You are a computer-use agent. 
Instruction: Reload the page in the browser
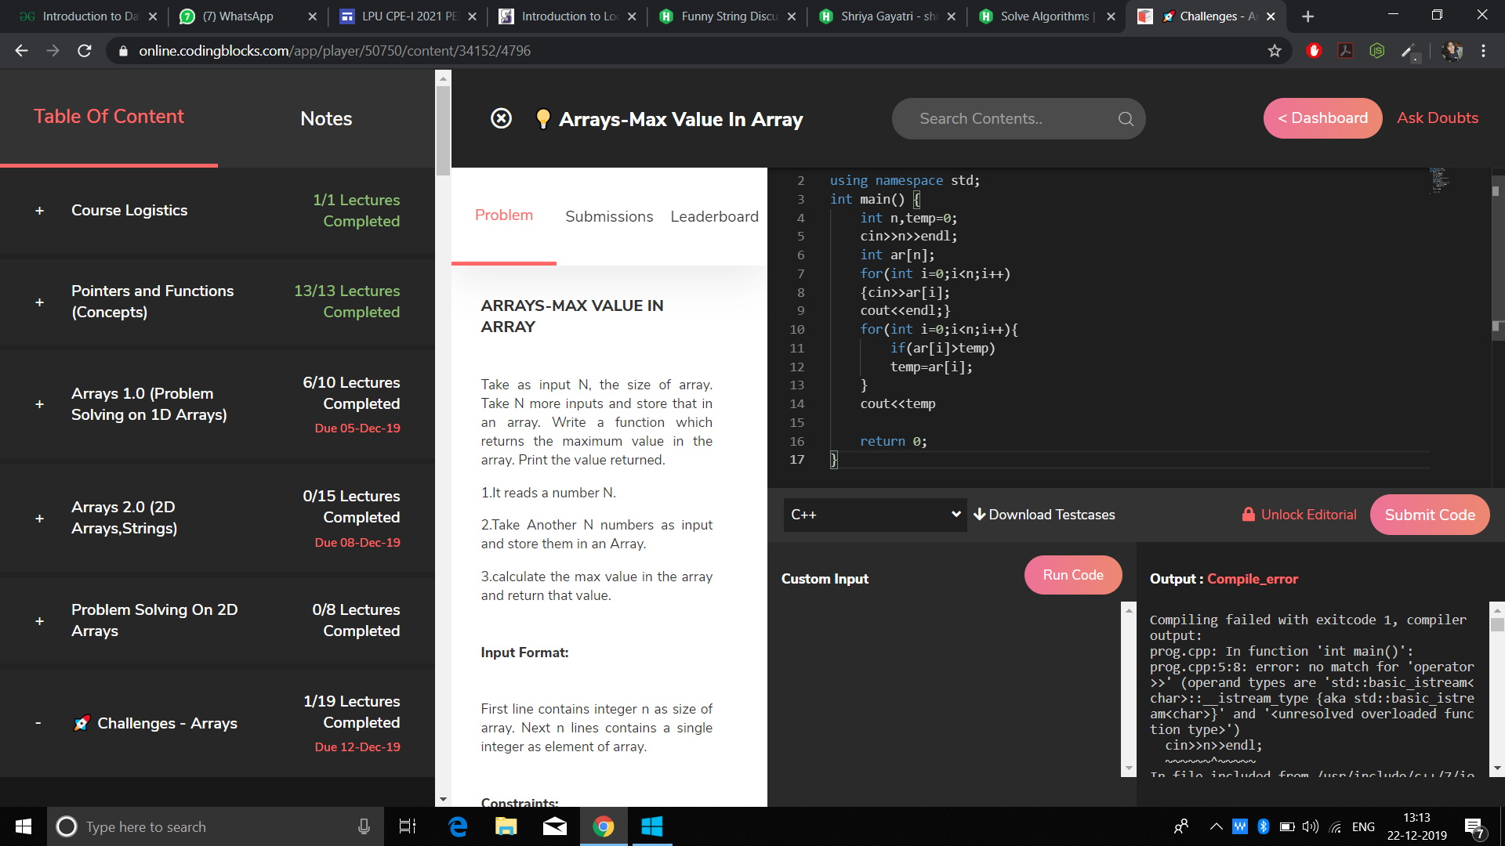coord(85,51)
